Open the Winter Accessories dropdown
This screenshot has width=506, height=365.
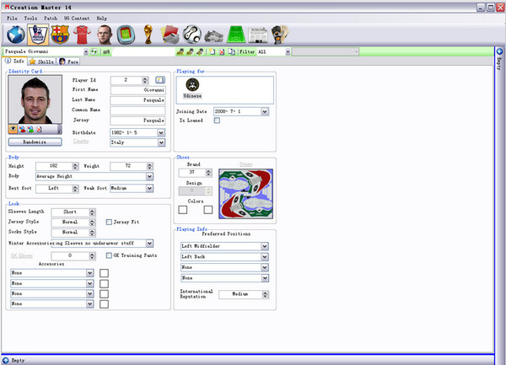pos(149,243)
